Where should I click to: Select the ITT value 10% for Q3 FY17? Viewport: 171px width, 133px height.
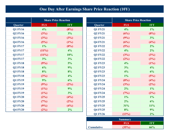[70, 55]
